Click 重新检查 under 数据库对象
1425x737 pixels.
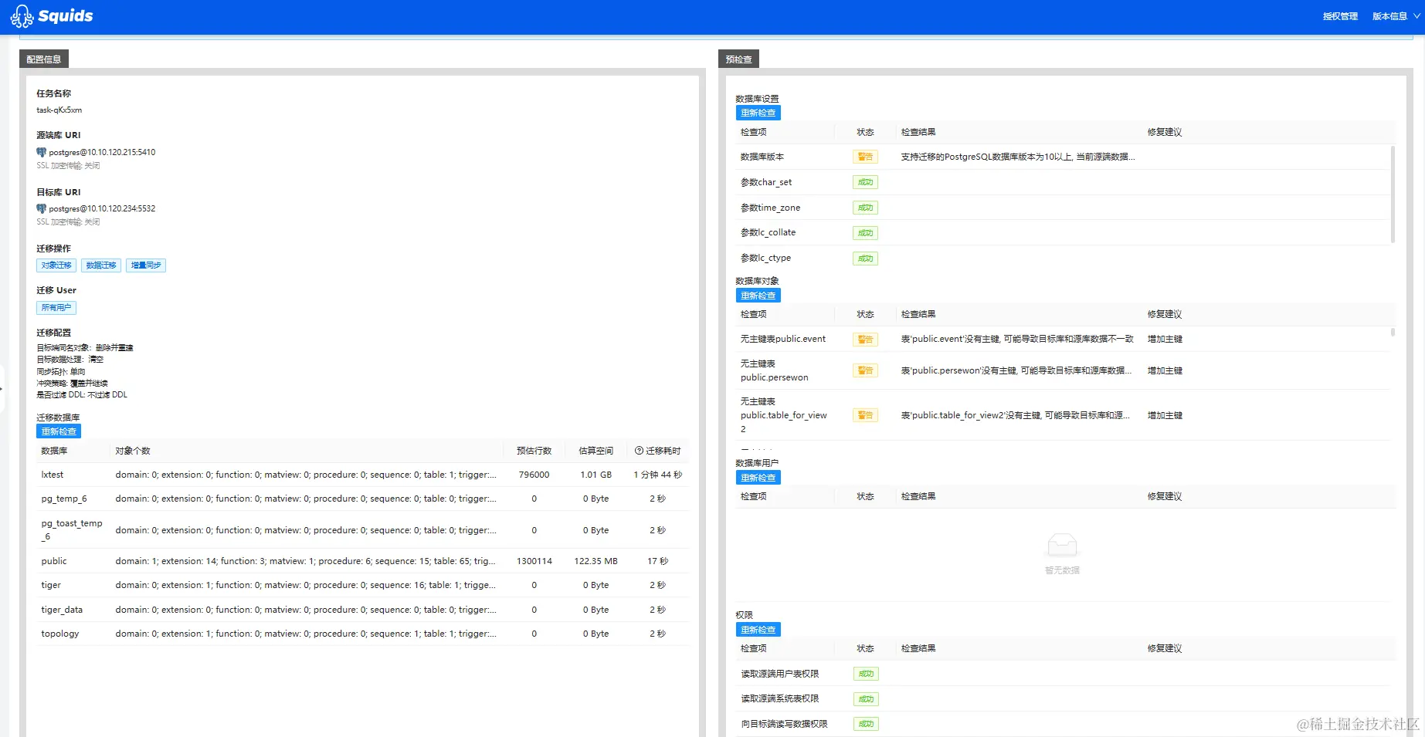[758, 296]
